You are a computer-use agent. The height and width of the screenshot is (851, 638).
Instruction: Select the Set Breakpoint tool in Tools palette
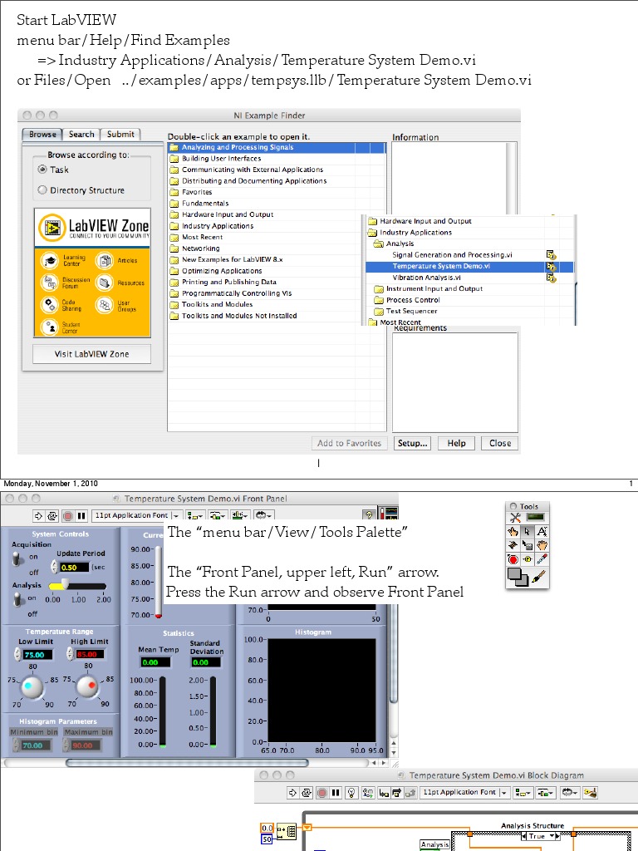513,559
